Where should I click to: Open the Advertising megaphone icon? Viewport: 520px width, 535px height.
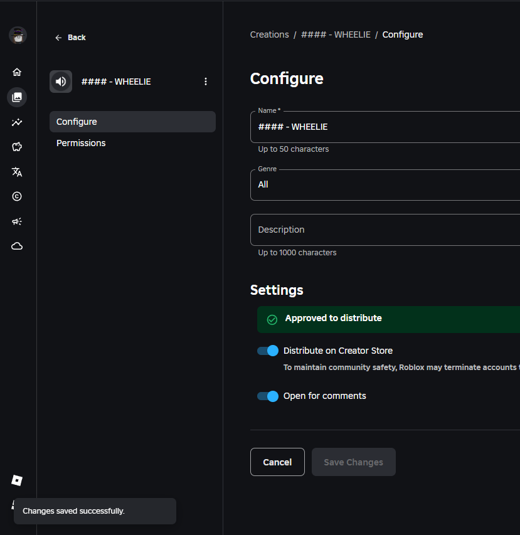click(17, 221)
